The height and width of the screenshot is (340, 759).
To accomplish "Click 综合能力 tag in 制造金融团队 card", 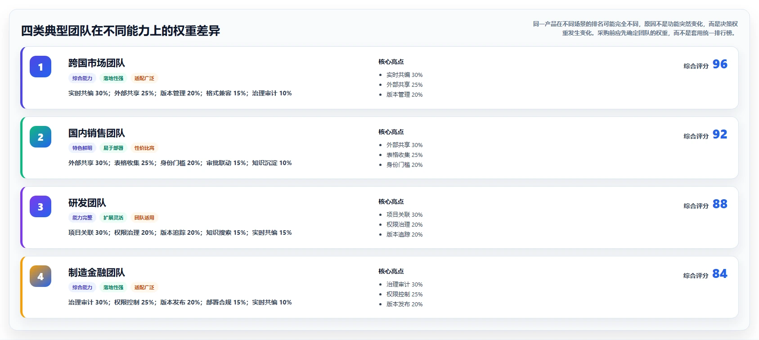I will [x=82, y=287].
